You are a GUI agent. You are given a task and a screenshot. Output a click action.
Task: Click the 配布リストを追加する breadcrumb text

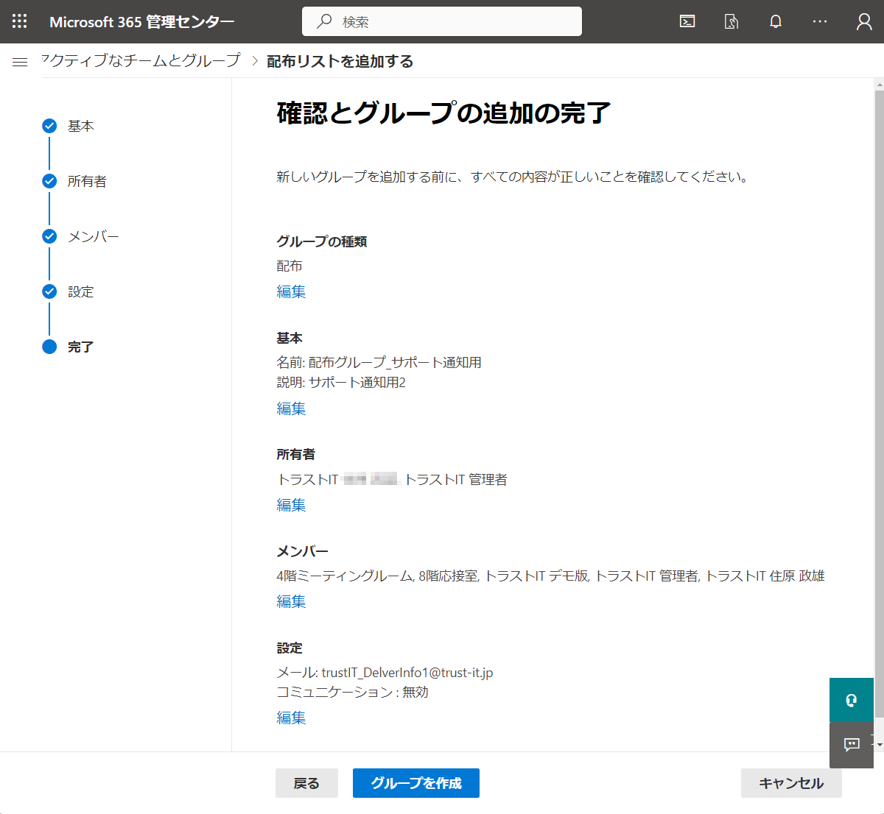(x=340, y=61)
